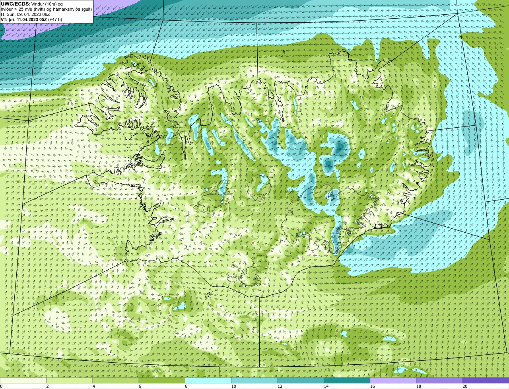The height and width of the screenshot is (389, 509).
Task: Click the dark purple swatch above 20 m/s
Action: point(486,380)
